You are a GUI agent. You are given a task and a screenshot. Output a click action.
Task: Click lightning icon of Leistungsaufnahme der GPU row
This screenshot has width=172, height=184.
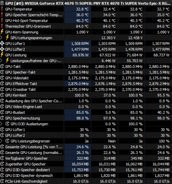coord(7,61)
